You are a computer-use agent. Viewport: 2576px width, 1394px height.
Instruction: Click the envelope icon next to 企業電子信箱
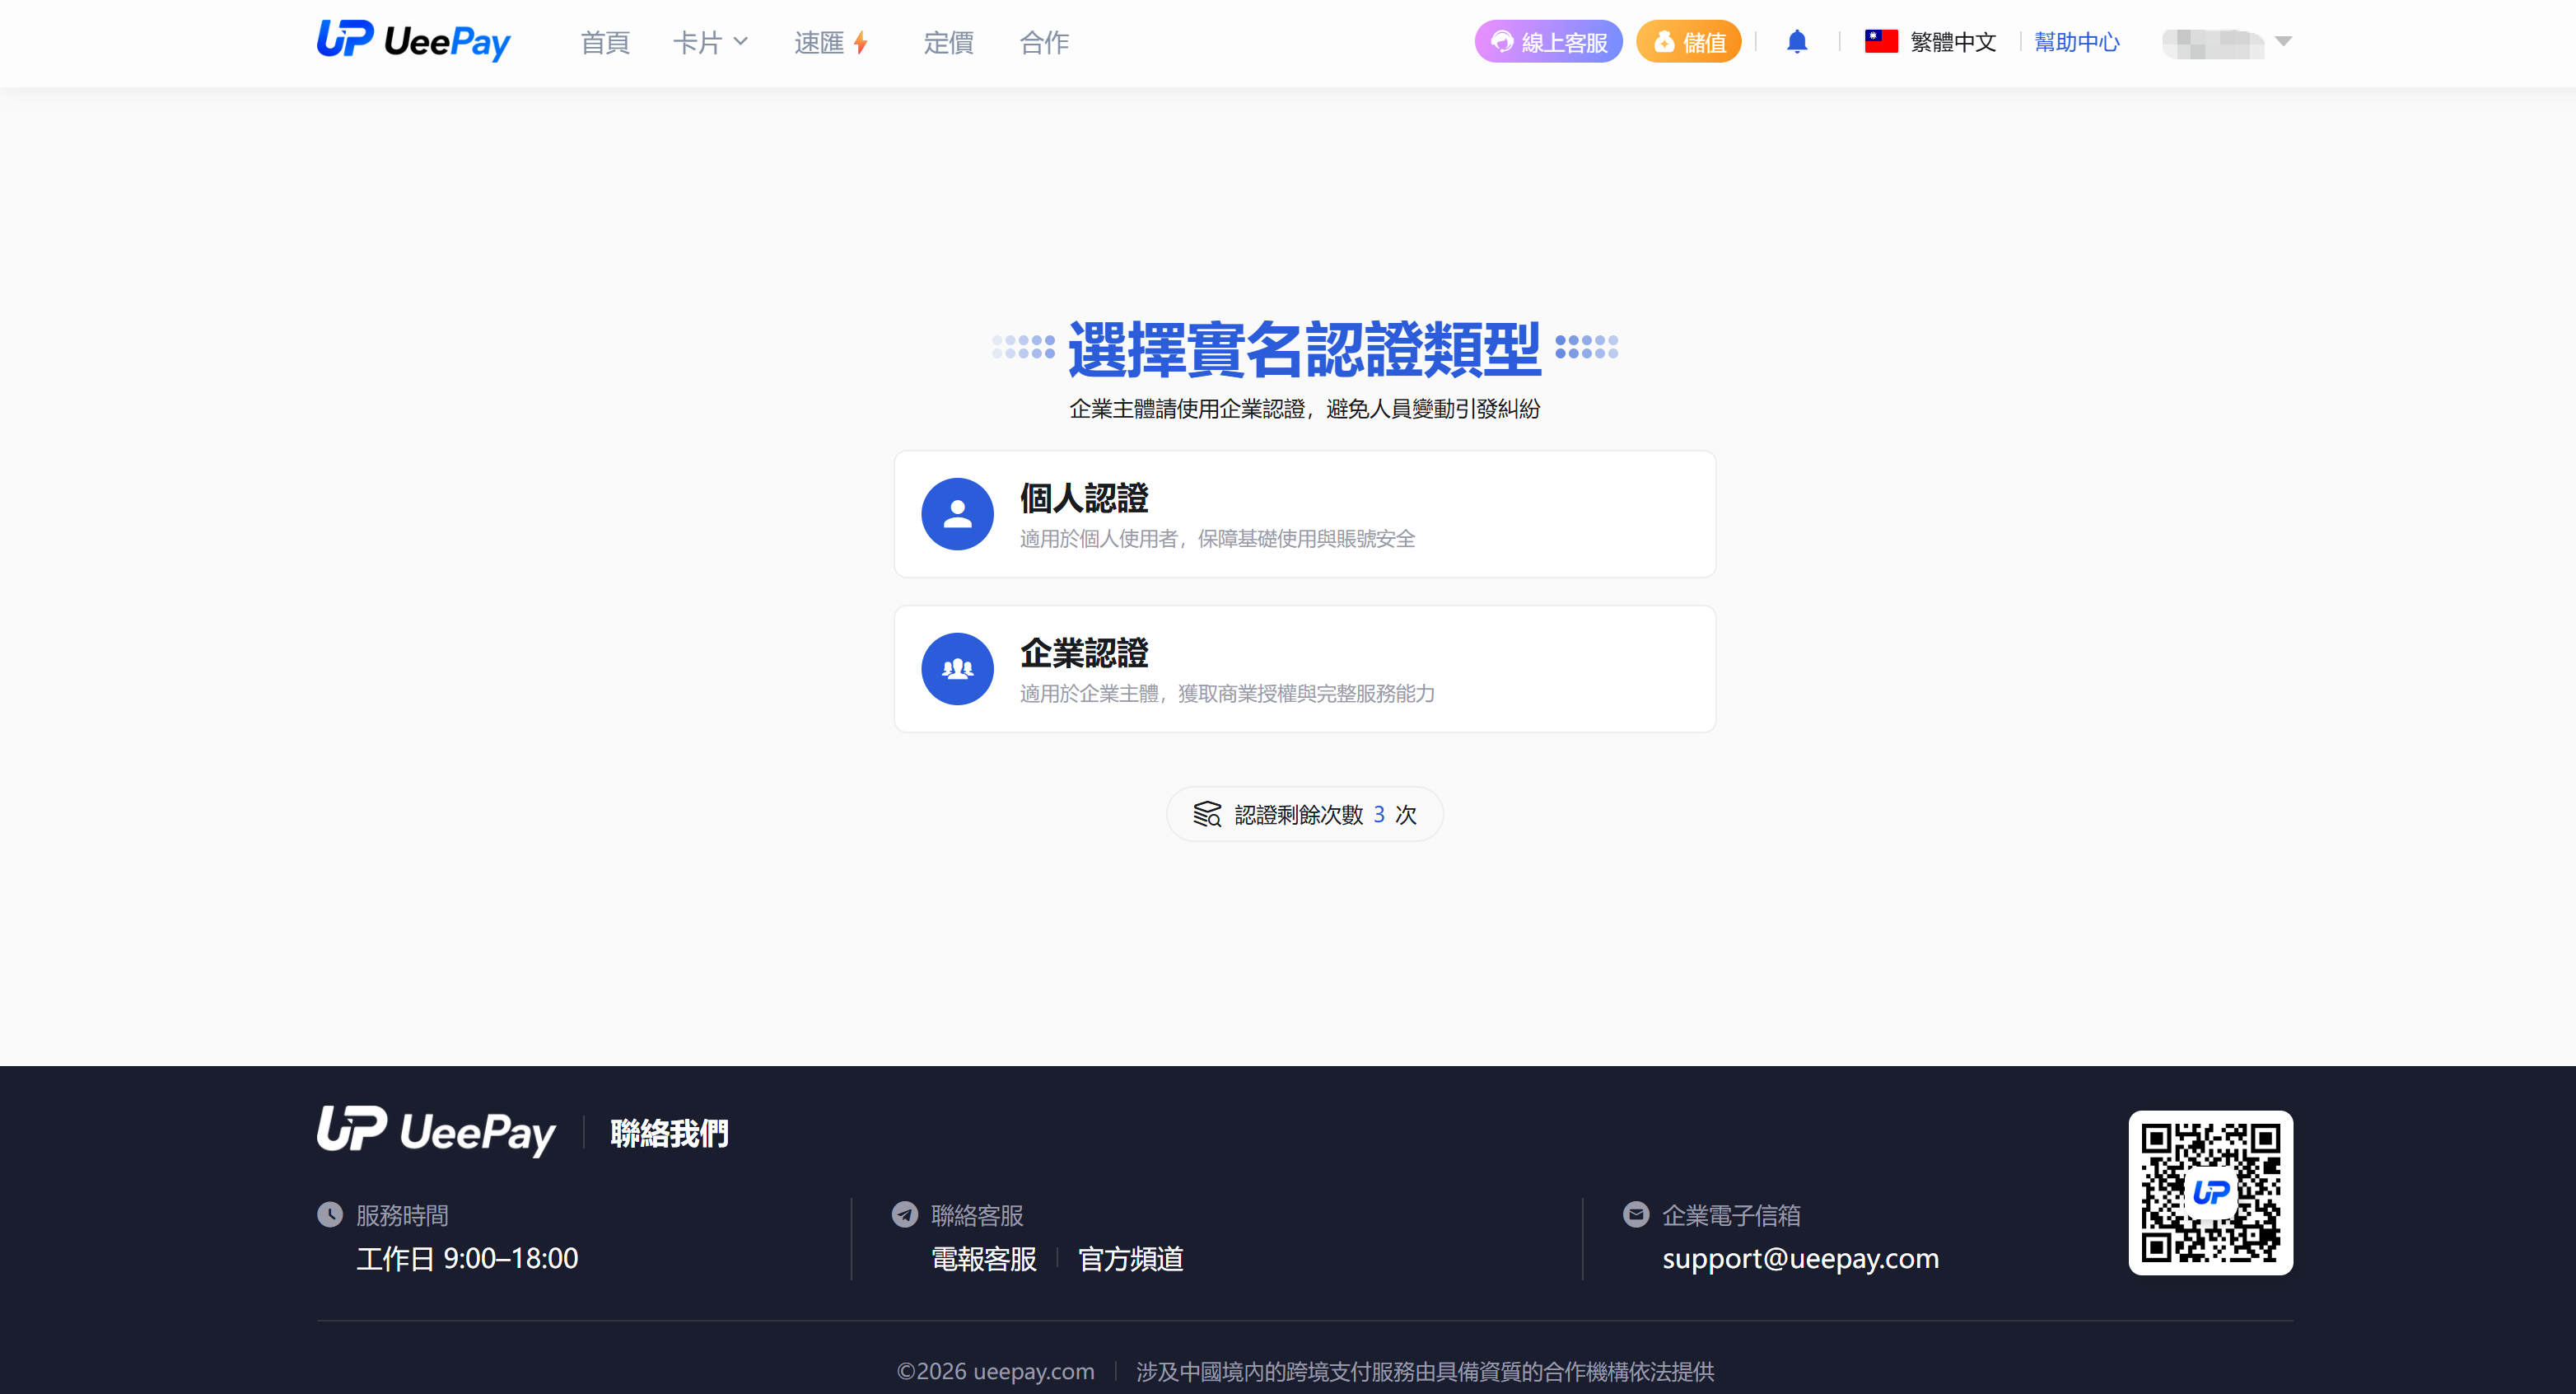1636,1214
